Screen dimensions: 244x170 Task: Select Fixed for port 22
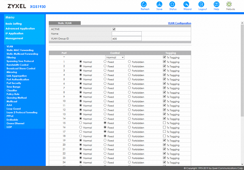pos(105,153)
